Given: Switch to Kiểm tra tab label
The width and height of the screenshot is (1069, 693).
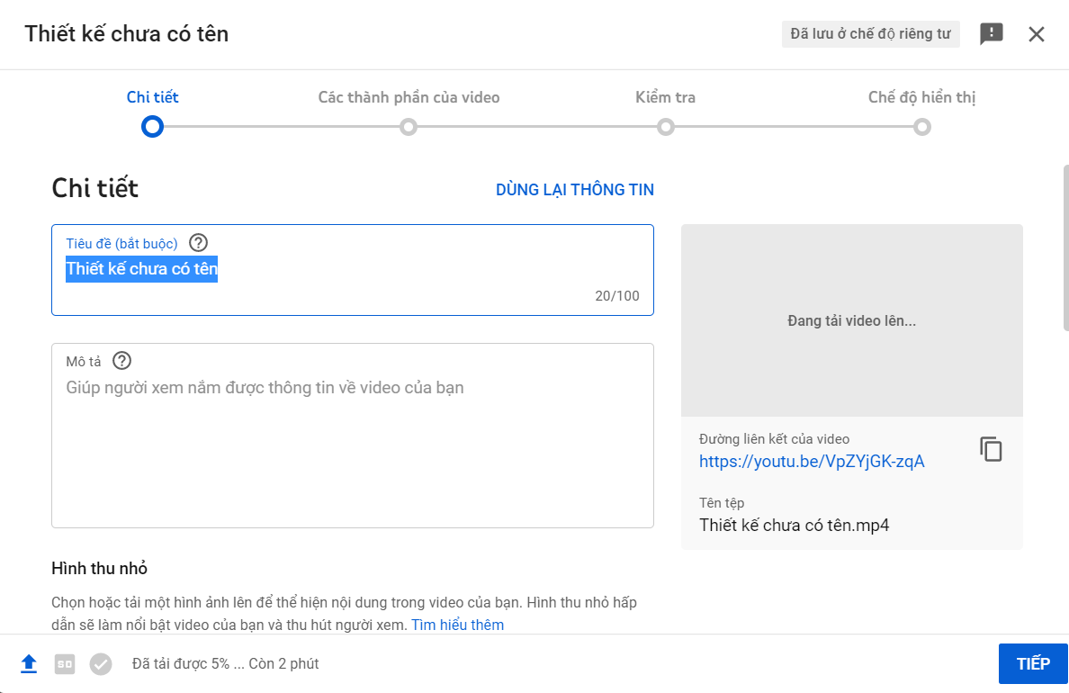Looking at the screenshot, I should pyautogui.click(x=665, y=97).
